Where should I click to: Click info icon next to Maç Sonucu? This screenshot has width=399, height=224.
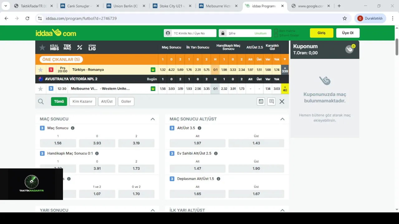(x=73, y=128)
